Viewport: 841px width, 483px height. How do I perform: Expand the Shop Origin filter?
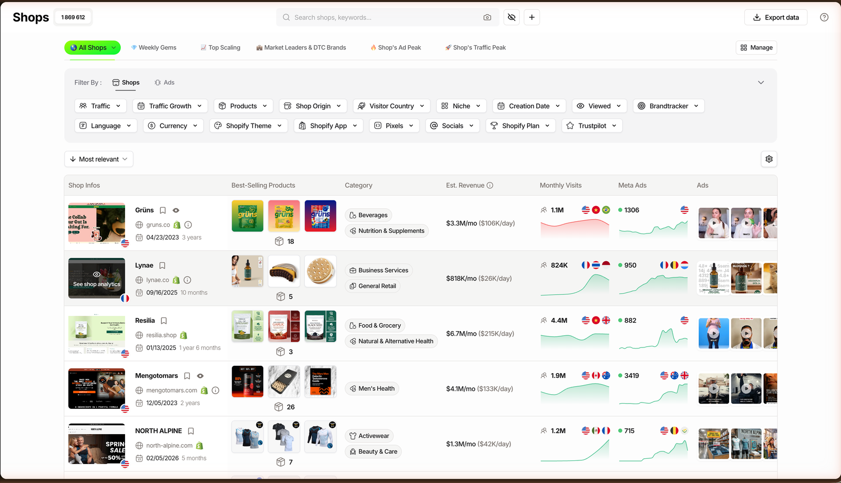(313, 106)
